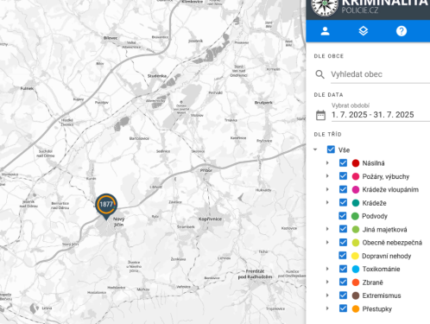The width and height of the screenshot is (430, 324).
Task: Focus the Vyhledat obec search field
Action: (380, 74)
